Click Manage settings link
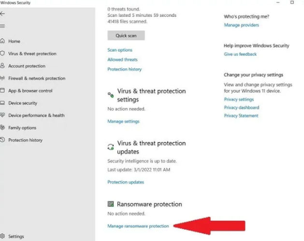Screen dimensions: 304x241 click(x=123, y=121)
